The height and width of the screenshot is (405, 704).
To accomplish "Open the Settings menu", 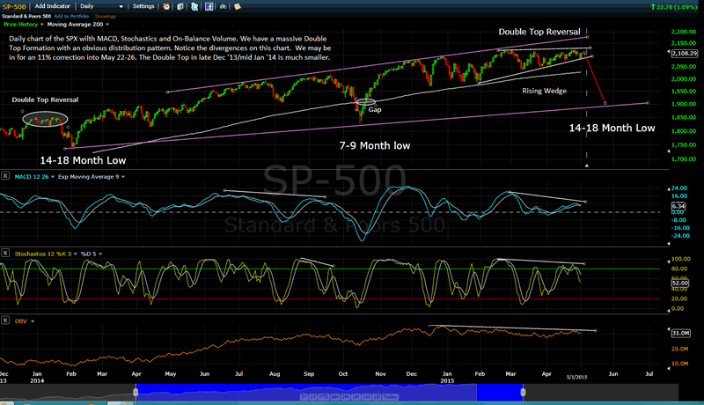I will pos(142,6).
